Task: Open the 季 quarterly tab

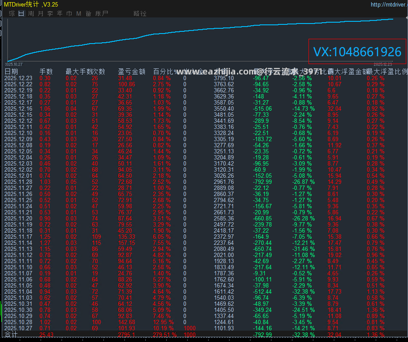Action: click(50, 14)
